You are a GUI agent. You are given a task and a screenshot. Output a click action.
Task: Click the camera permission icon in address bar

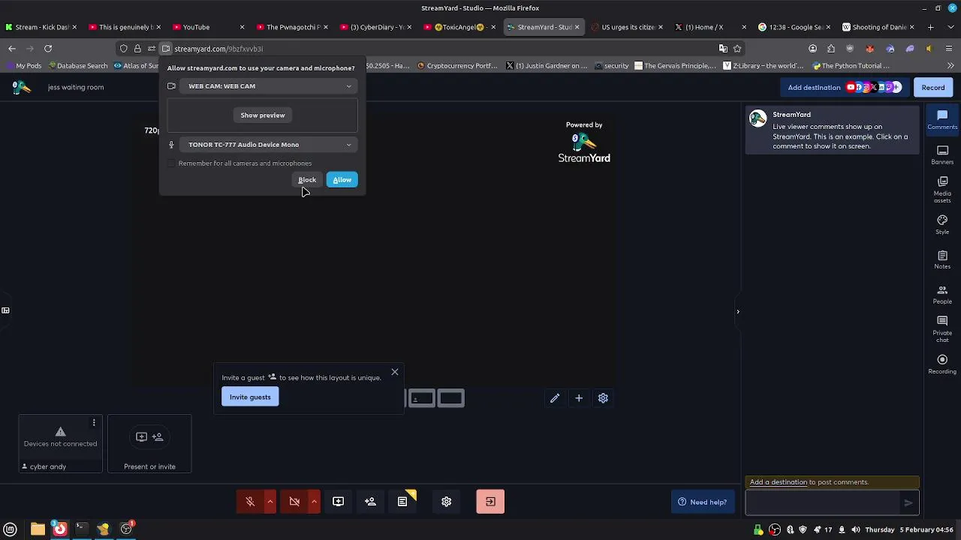[166, 49]
